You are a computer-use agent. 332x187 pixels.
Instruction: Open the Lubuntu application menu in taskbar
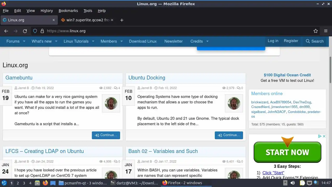(4, 183)
